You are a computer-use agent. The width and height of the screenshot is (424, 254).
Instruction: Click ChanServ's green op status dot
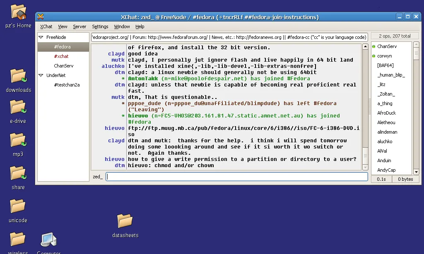coord(374,46)
